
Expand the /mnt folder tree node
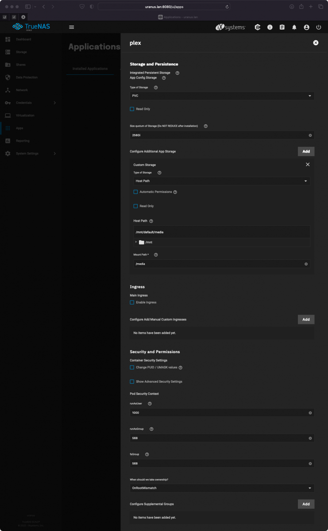tap(136, 242)
